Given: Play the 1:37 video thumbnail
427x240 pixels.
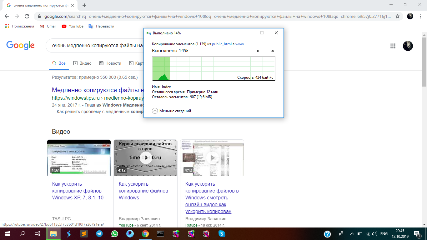Looking at the screenshot, I should (x=79, y=157).
